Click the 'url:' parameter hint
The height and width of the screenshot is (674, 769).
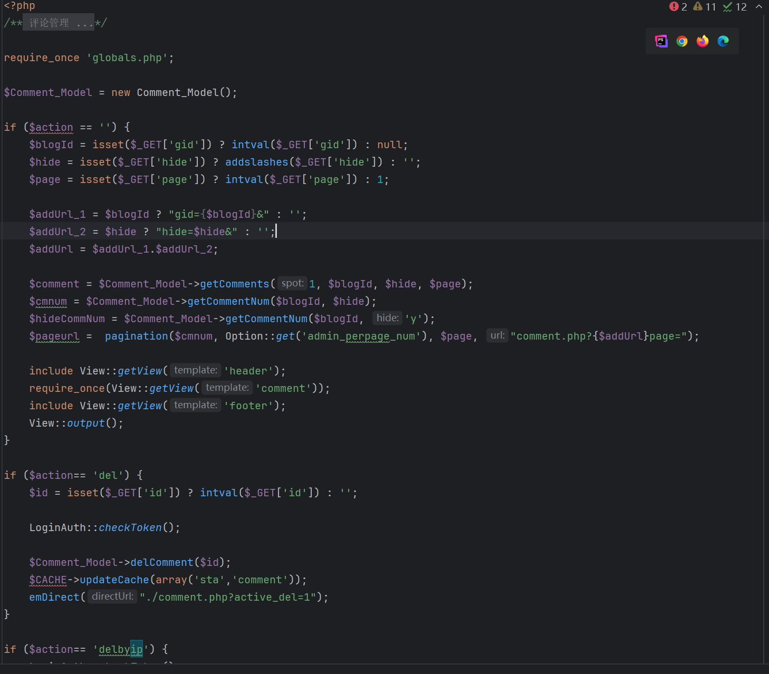point(497,335)
